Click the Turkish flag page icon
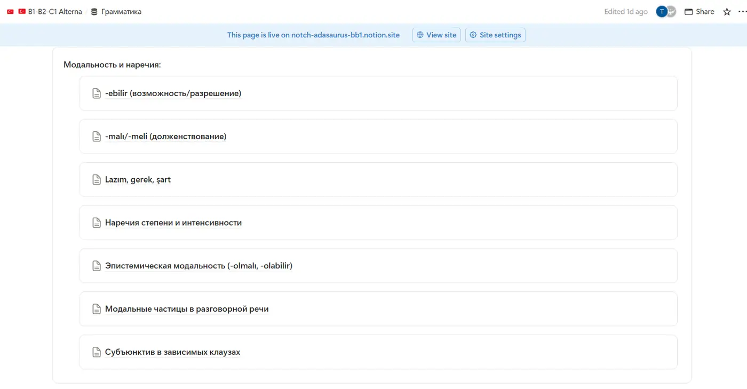747x389 pixels. [x=10, y=12]
